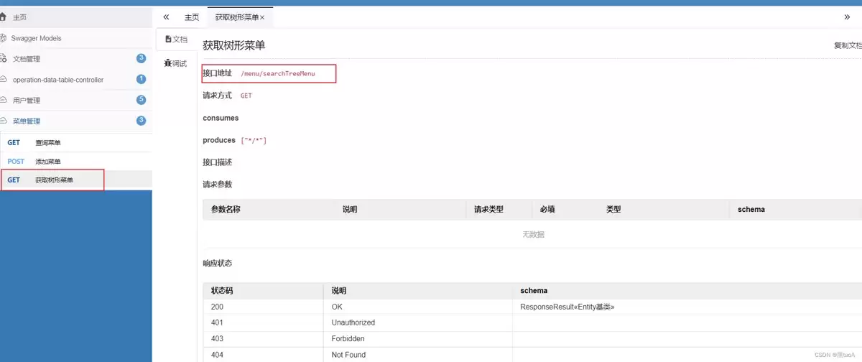Click the double right arrow at top right
Viewport: 862px width, 362px height.
(847, 17)
